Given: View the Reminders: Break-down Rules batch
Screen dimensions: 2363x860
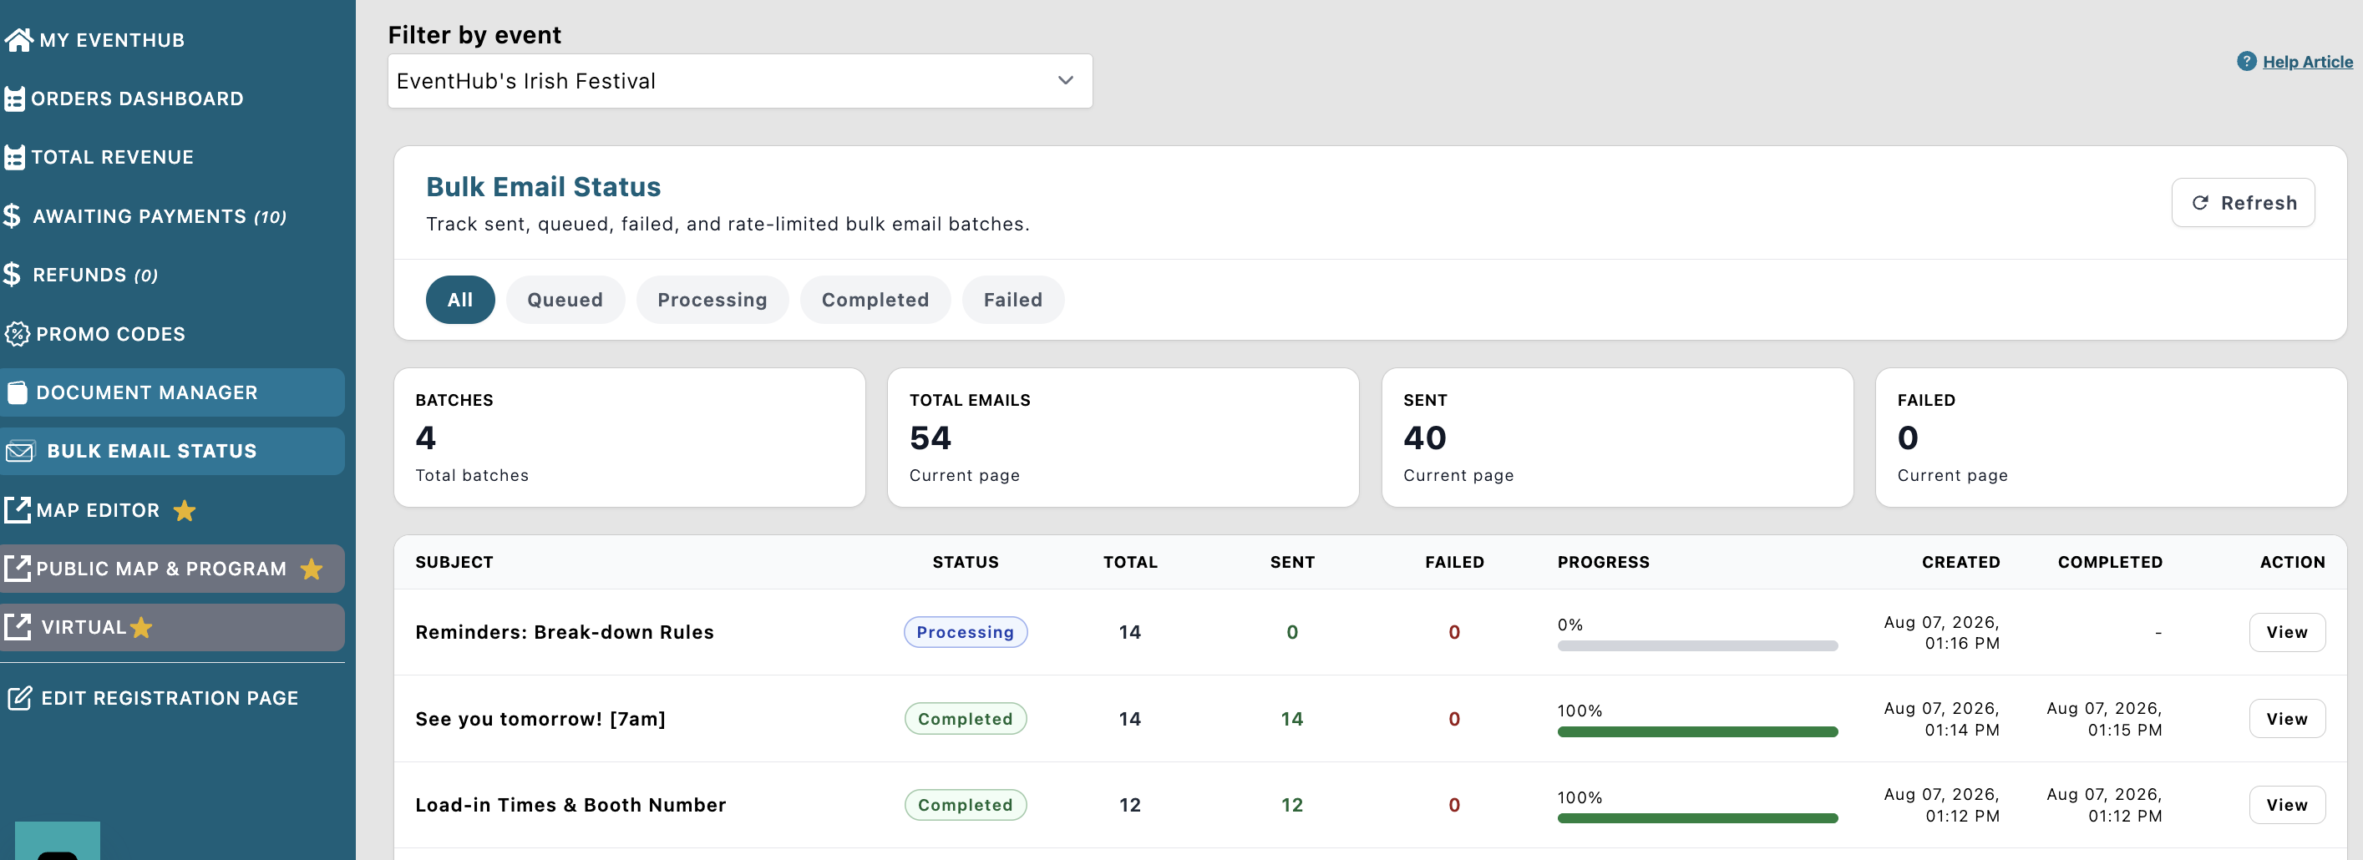Looking at the screenshot, I should click(2286, 633).
